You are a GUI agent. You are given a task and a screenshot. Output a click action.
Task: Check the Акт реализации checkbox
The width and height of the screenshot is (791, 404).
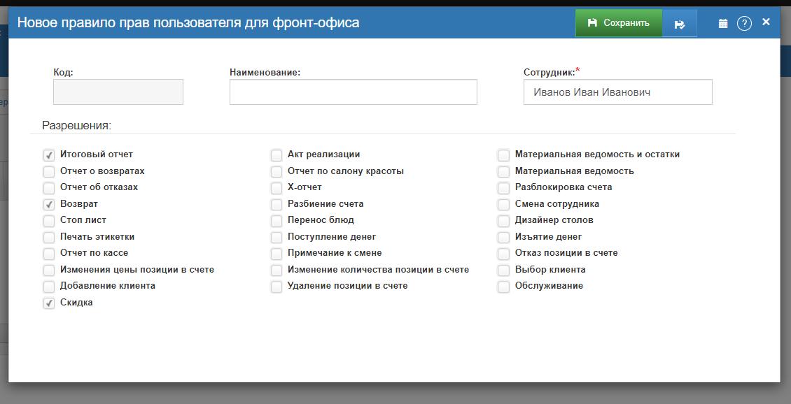(276, 154)
